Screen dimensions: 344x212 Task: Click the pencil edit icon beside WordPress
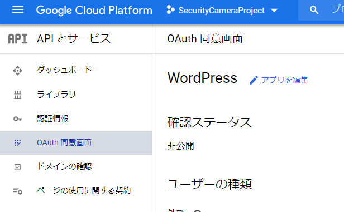pos(254,80)
